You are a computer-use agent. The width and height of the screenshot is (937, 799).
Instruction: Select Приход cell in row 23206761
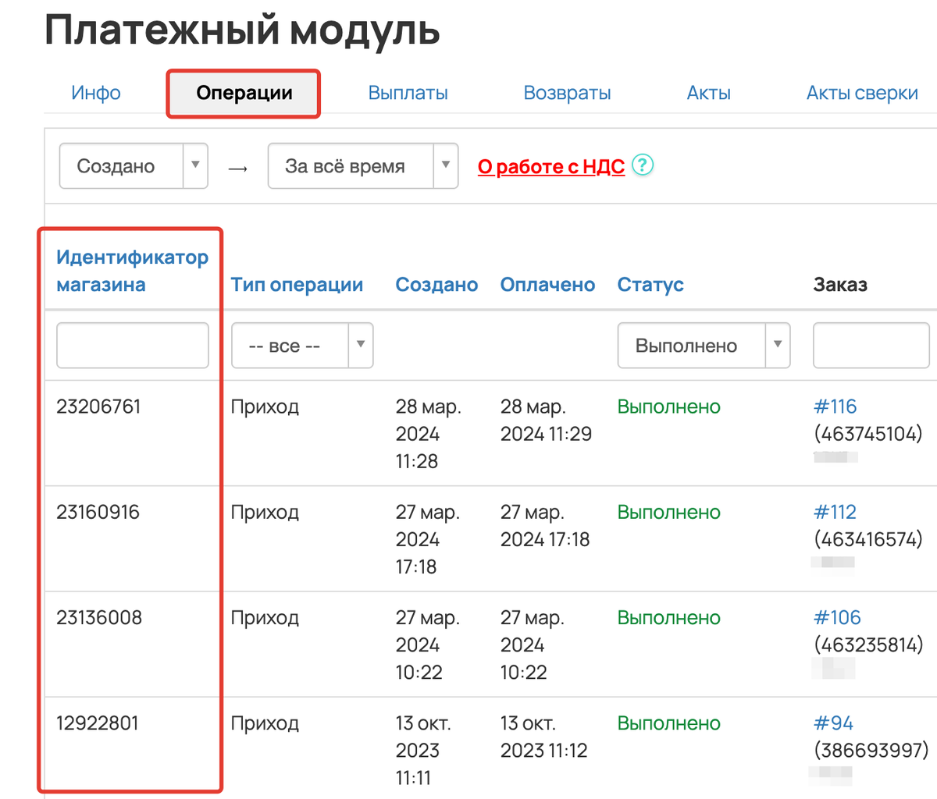click(x=265, y=407)
